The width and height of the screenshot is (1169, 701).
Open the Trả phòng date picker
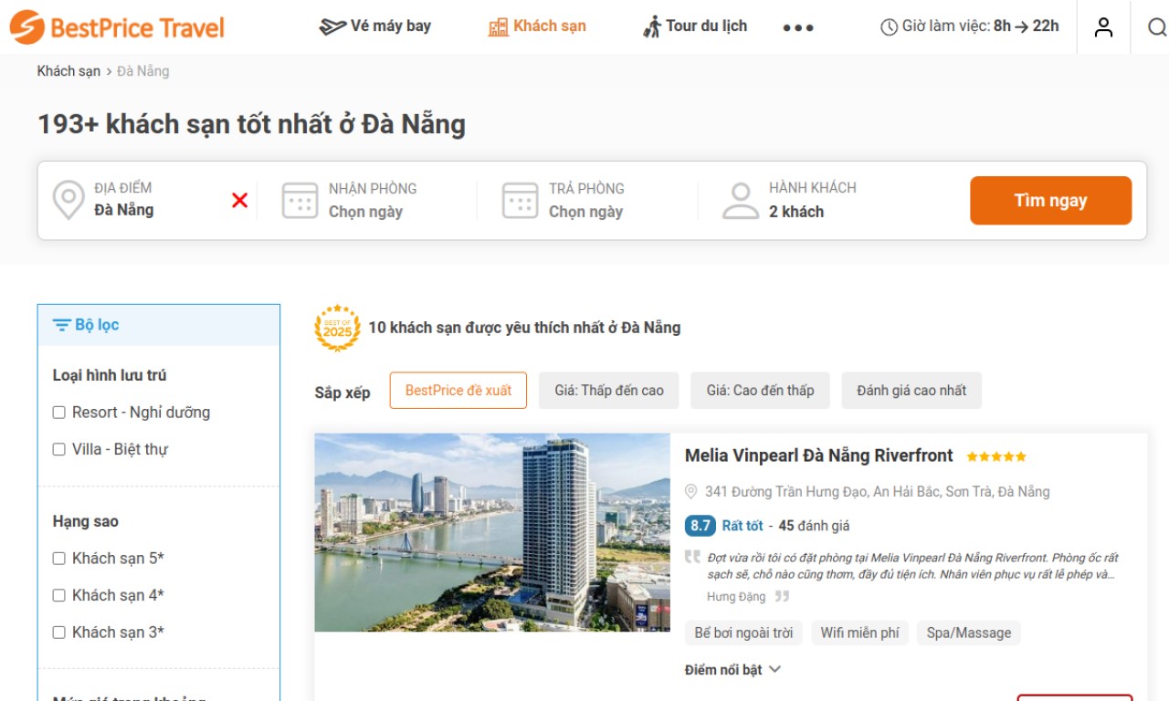tap(586, 200)
